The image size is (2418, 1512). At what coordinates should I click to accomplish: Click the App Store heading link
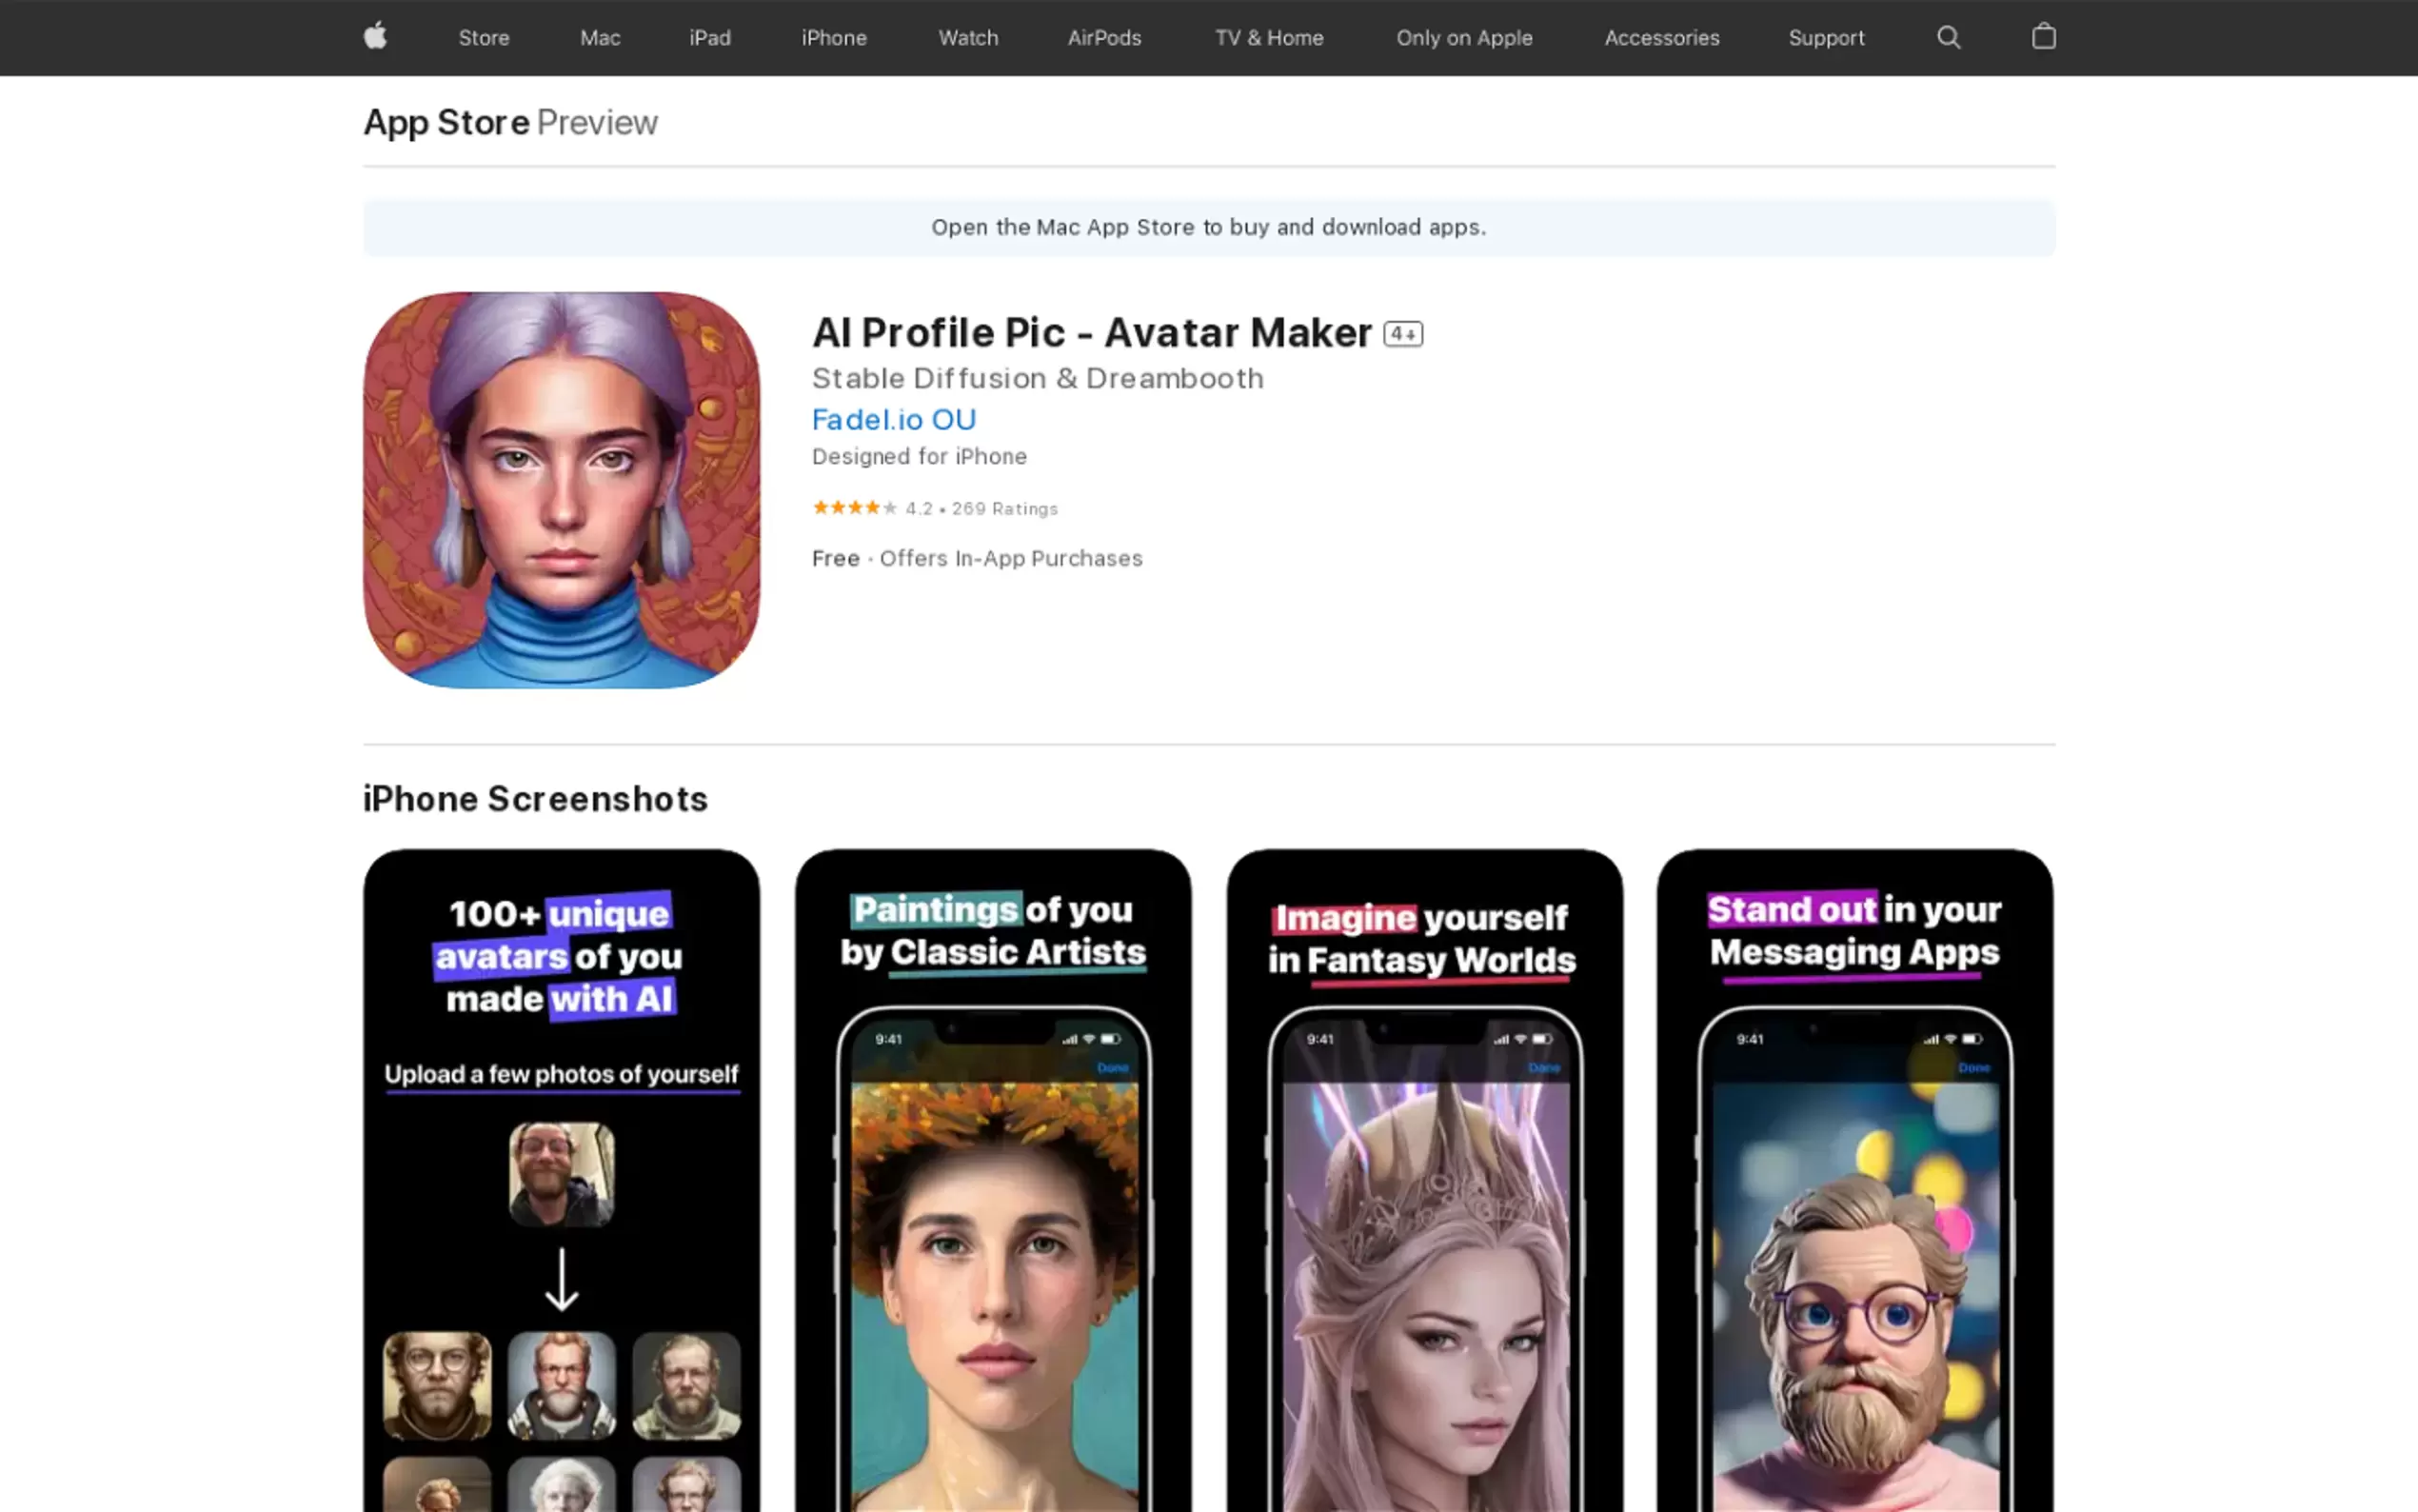tap(446, 122)
